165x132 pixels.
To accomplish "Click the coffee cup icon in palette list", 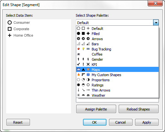I will click(x=78, y=54).
